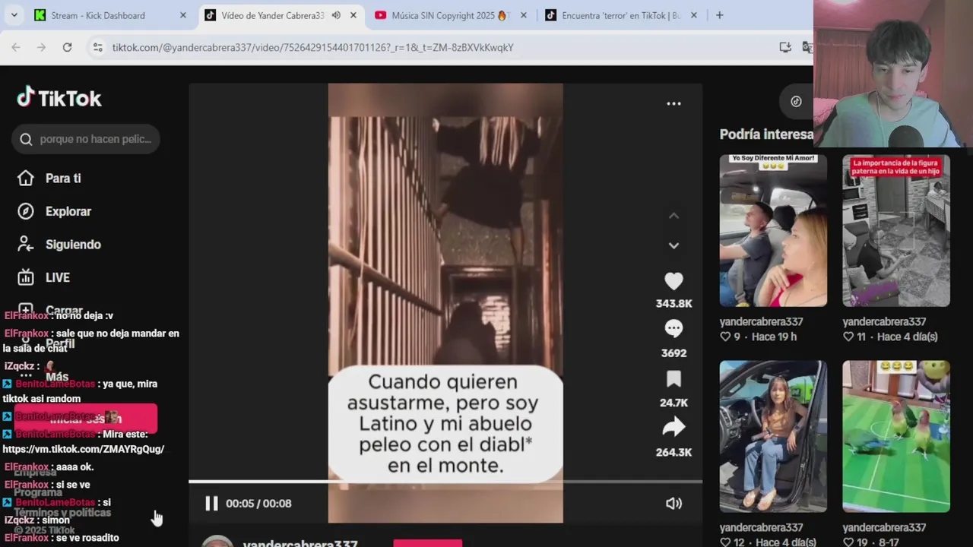Mute tab using the speaker icon on tab
973x547 pixels.
(336, 15)
